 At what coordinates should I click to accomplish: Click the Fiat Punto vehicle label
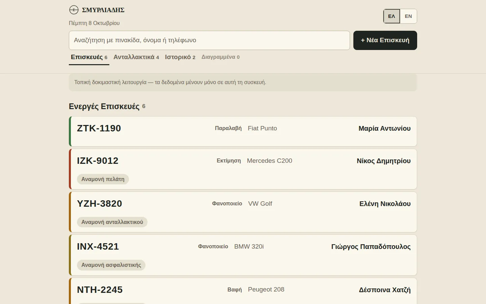coord(262,128)
